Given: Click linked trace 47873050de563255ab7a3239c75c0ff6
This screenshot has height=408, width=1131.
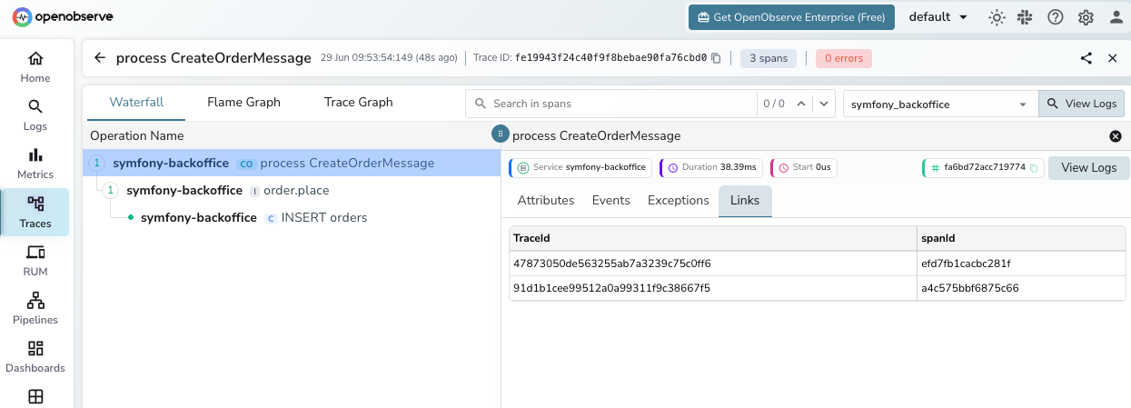Looking at the screenshot, I should click(x=611, y=264).
